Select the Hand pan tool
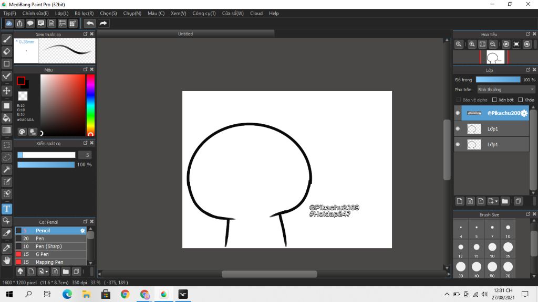Screen dimensions: 538x302 [7, 260]
